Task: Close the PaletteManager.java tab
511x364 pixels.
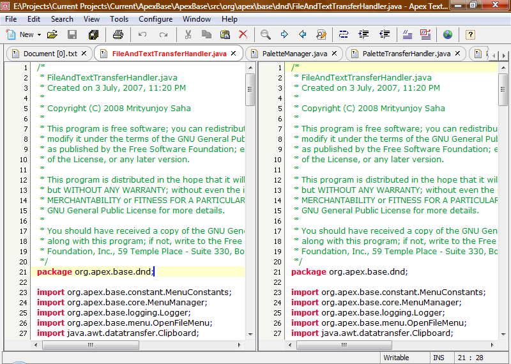Action: (x=334, y=54)
